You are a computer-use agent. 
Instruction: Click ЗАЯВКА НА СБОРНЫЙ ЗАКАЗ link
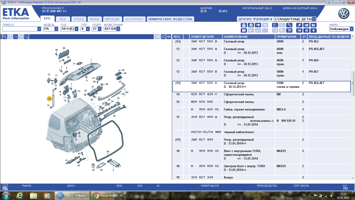(300, 8)
